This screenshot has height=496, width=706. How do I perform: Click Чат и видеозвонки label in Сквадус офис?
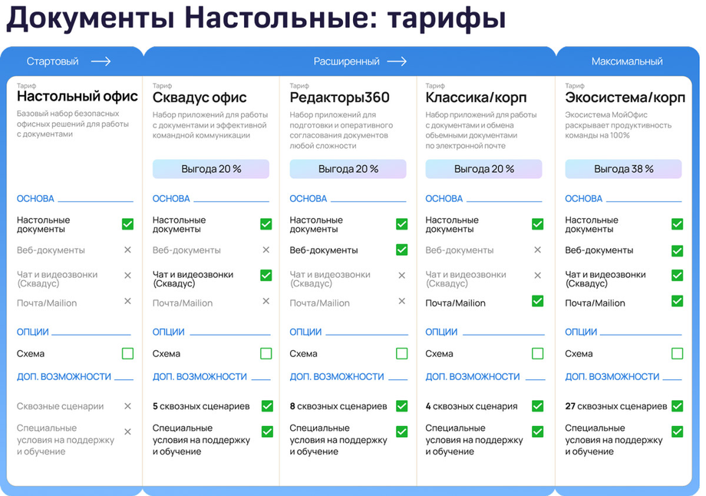click(x=193, y=279)
